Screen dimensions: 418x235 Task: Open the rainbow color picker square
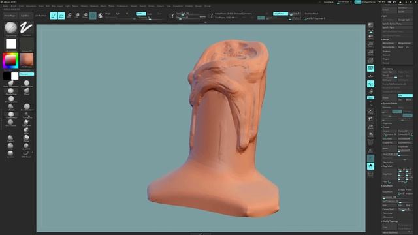tap(10, 61)
